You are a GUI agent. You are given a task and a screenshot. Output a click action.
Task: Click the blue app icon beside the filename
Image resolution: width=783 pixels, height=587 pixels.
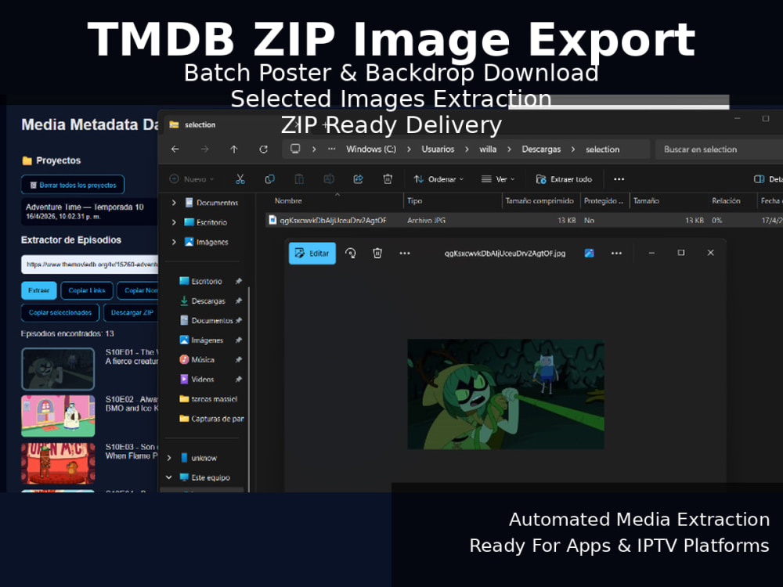pos(590,253)
